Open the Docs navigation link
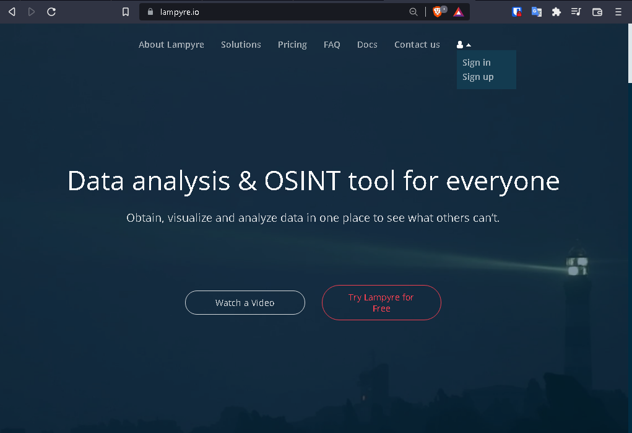Viewport: 632px width, 433px height. tap(367, 45)
